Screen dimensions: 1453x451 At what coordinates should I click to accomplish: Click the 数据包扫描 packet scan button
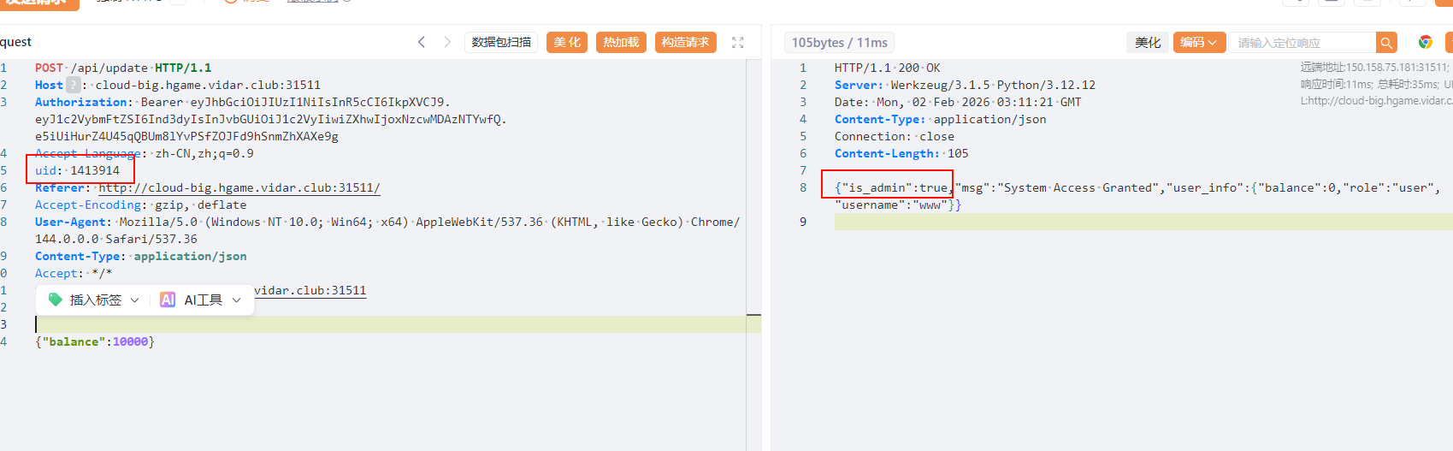pyautogui.click(x=501, y=42)
